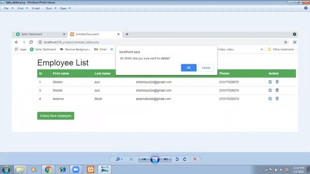The width and height of the screenshot is (310, 174).
Task: Delete employee row with Id 3
Action: click(x=277, y=90)
